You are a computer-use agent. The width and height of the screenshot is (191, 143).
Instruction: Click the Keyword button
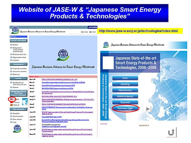click(125, 102)
